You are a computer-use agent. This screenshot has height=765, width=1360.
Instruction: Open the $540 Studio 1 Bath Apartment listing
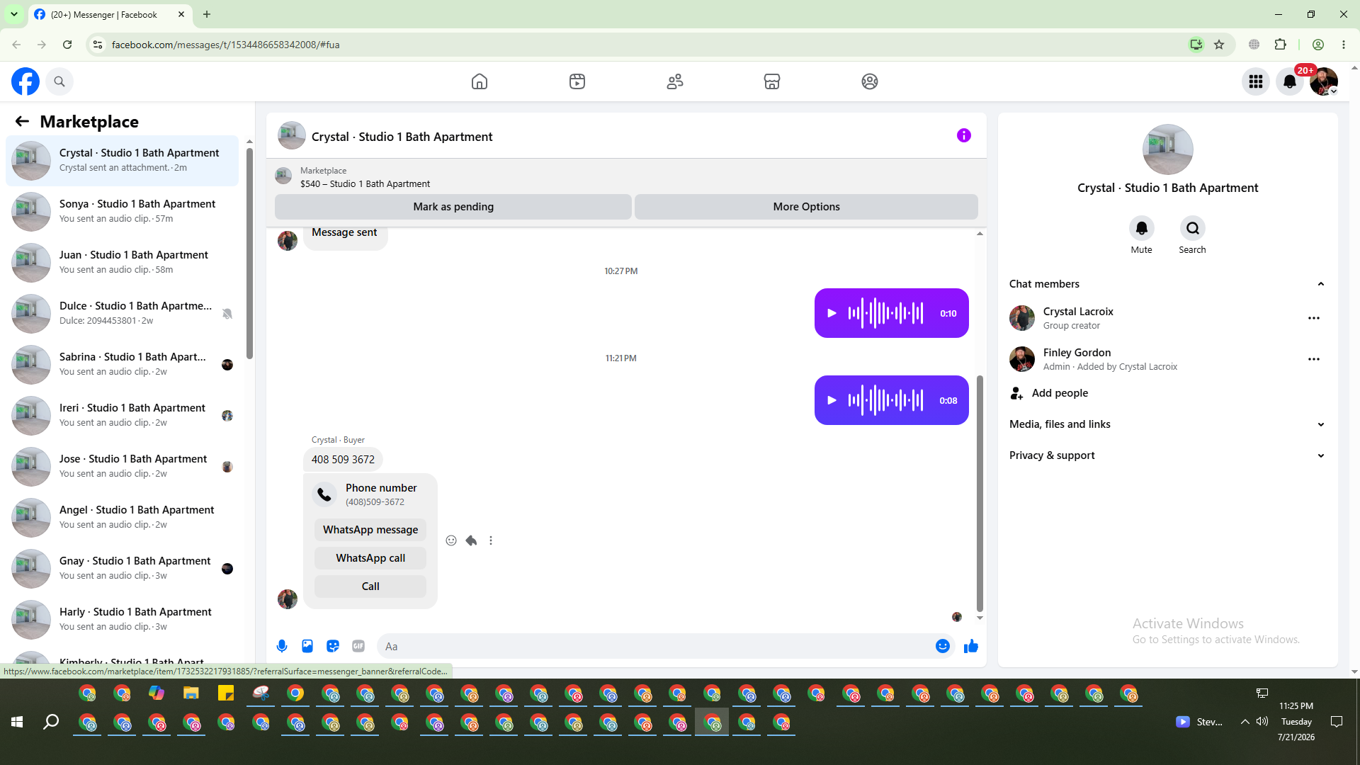point(365,183)
